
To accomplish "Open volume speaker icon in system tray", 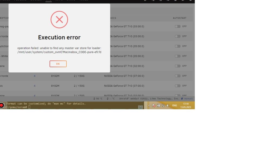I will tap(168, 106).
